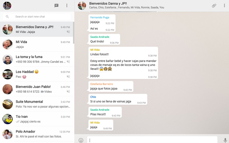Click your profile avatar in sidebar header
The height and width of the screenshot is (143, 229).
point(7,6)
